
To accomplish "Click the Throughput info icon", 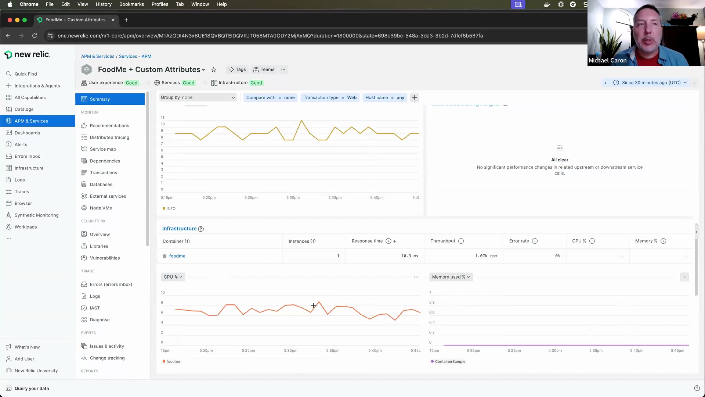I will click(x=461, y=241).
